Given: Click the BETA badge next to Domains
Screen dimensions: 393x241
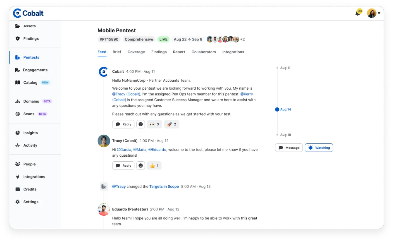Looking at the screenshot, I should [47, 101].
